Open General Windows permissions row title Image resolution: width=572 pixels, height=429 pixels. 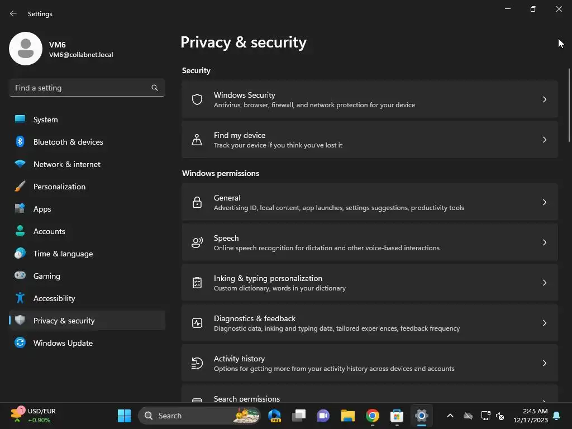(x=227, y=198)
